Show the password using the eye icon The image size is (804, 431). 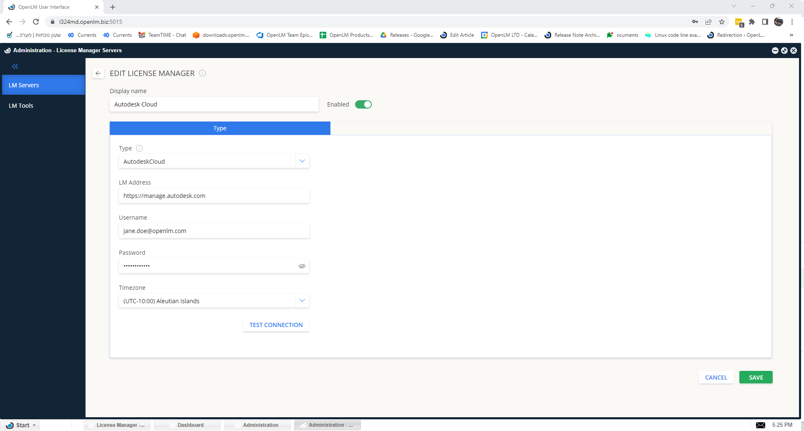(x=302, y=266)
